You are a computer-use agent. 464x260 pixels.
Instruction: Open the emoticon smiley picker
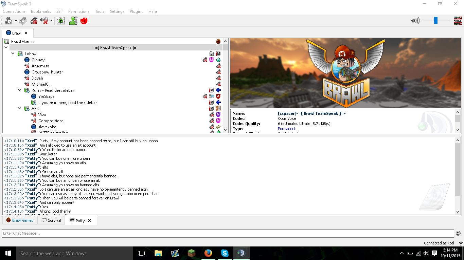459,233
